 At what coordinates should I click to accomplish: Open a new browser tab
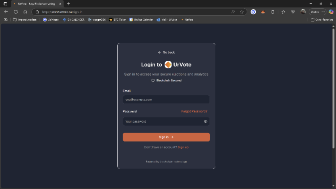click(68, 3)
